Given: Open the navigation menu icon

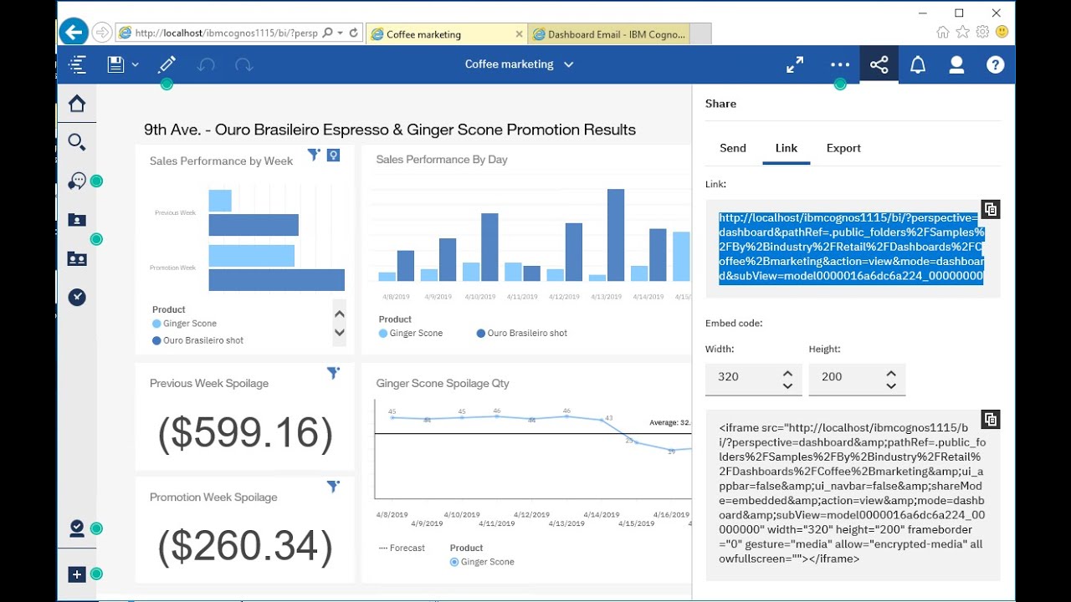Looking at the screenshot, I should 77,64.
